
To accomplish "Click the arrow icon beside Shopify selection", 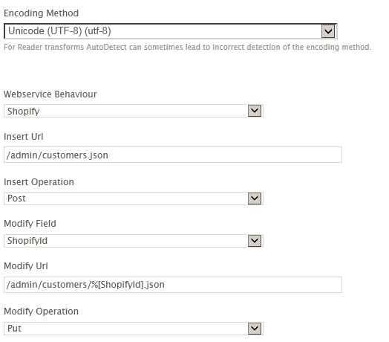I will [255, 111].
